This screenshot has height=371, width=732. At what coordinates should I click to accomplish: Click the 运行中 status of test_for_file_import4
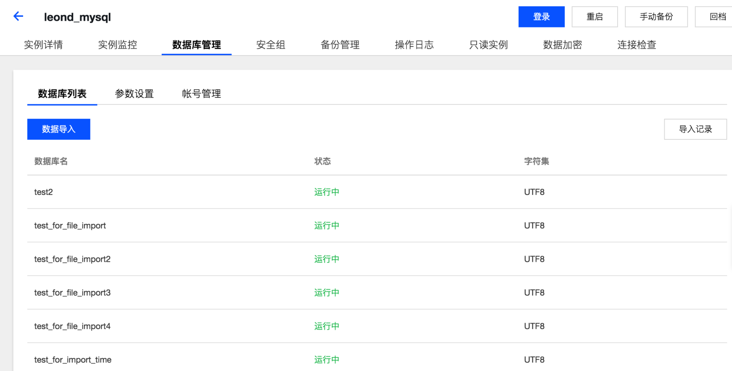(x=327, y=326)
